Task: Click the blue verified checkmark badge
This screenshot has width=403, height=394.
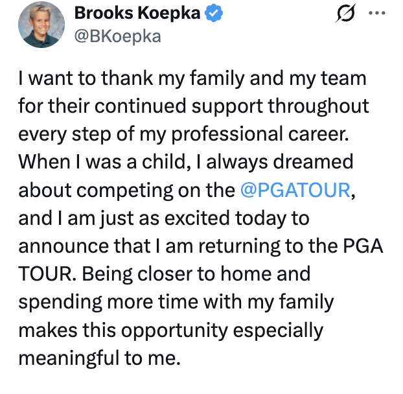Action: click(x=215, y=13)
